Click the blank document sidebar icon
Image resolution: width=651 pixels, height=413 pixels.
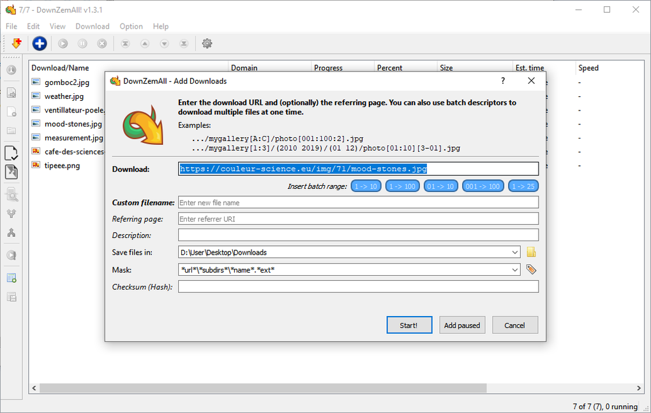click(x=11, y=112)
